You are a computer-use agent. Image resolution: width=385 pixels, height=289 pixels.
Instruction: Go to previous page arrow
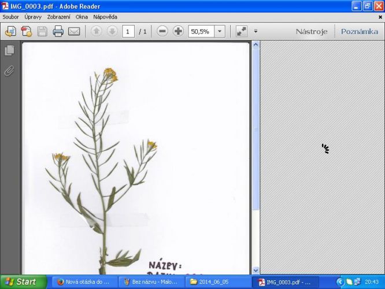pos(96,31)
